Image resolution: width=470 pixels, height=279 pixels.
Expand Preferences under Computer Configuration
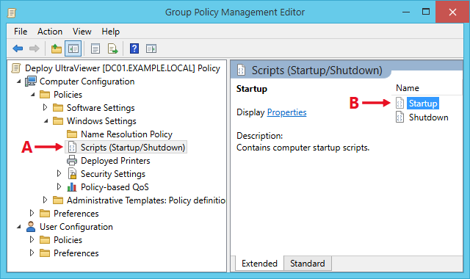(x=32, y=213)
